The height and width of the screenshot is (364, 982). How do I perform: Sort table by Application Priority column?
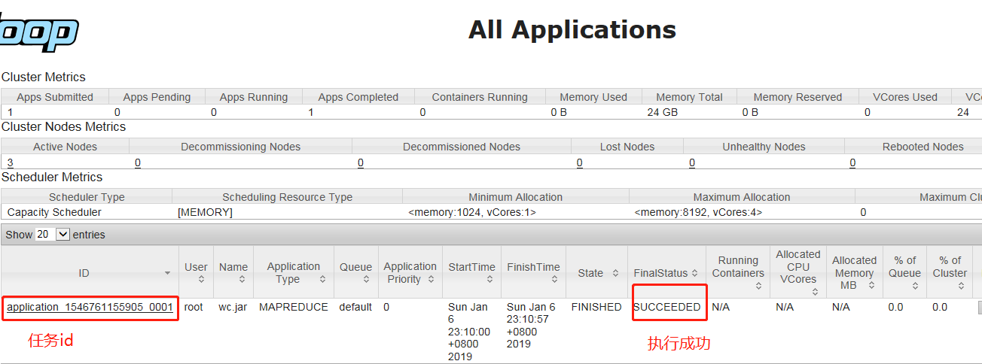[410, 273]
